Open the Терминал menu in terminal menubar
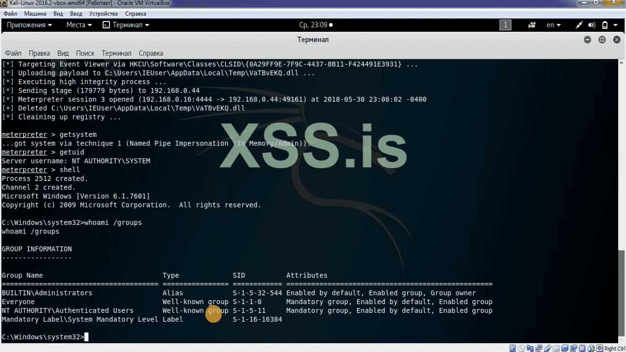Screen dimensions: 626x352 pos(116,53)
